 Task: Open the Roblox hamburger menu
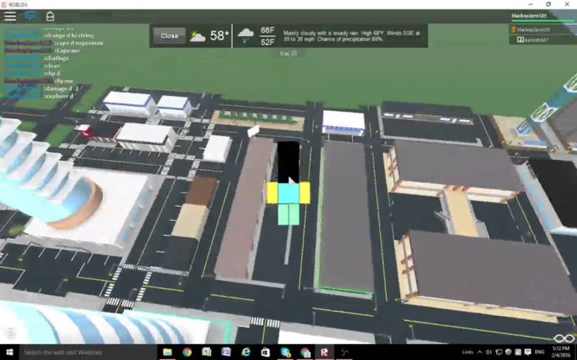pyautogui.click(x=10, y=16)
